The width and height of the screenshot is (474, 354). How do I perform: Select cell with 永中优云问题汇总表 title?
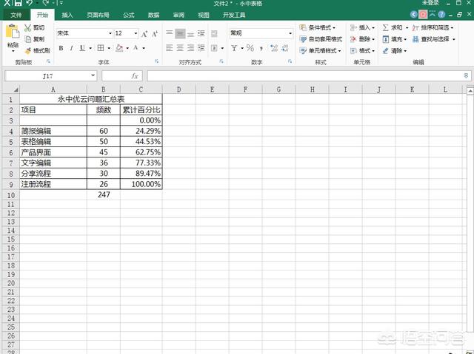pyautogui.click(x=91, y=99)
